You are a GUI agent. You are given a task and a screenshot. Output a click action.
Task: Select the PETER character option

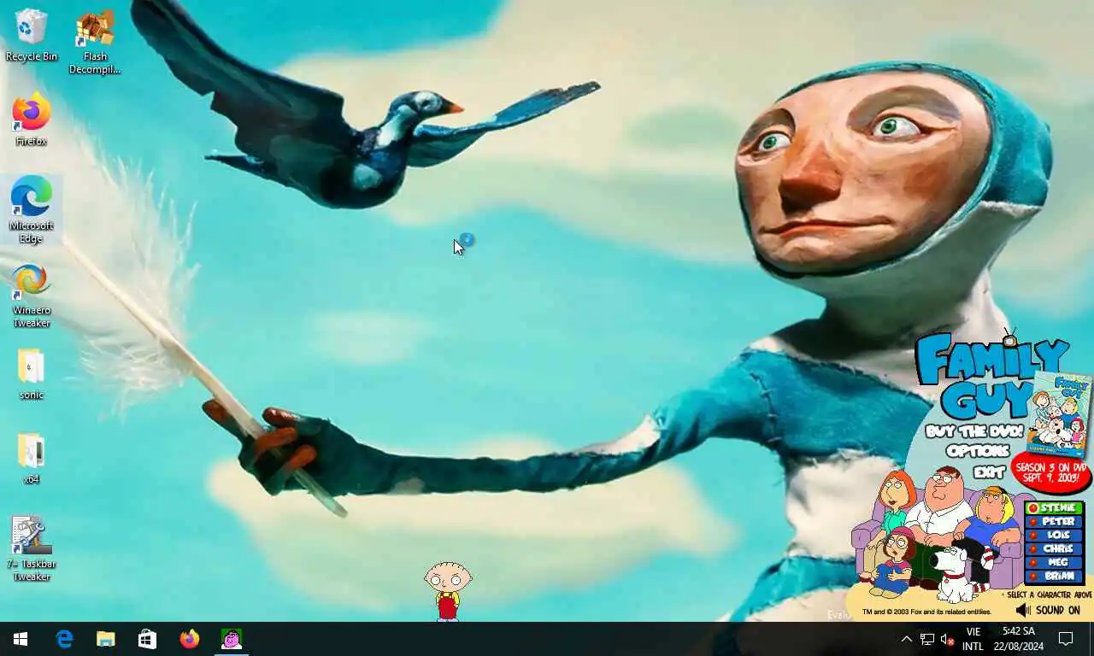coord(1053,522)
